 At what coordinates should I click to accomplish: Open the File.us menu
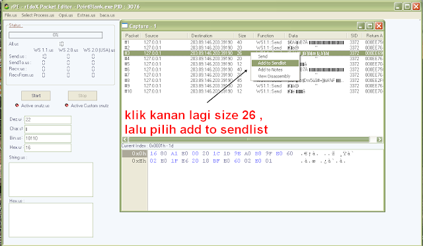coord(11,15)
